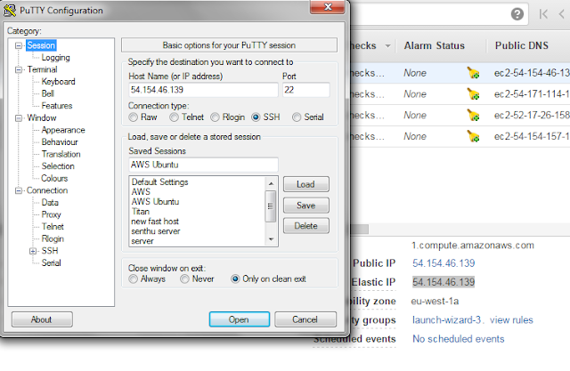Click the Public IP 54.154.46.139 link

pyautogui.click(x=444, y=263)
